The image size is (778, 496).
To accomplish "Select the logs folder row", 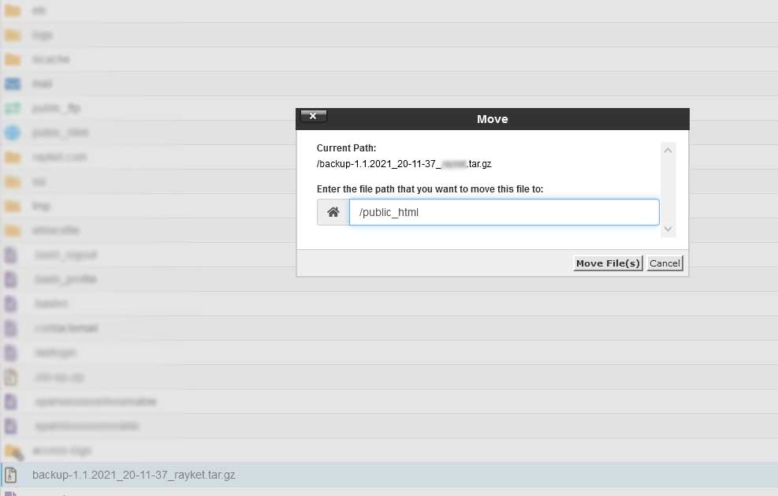I will tap(43, 35).
